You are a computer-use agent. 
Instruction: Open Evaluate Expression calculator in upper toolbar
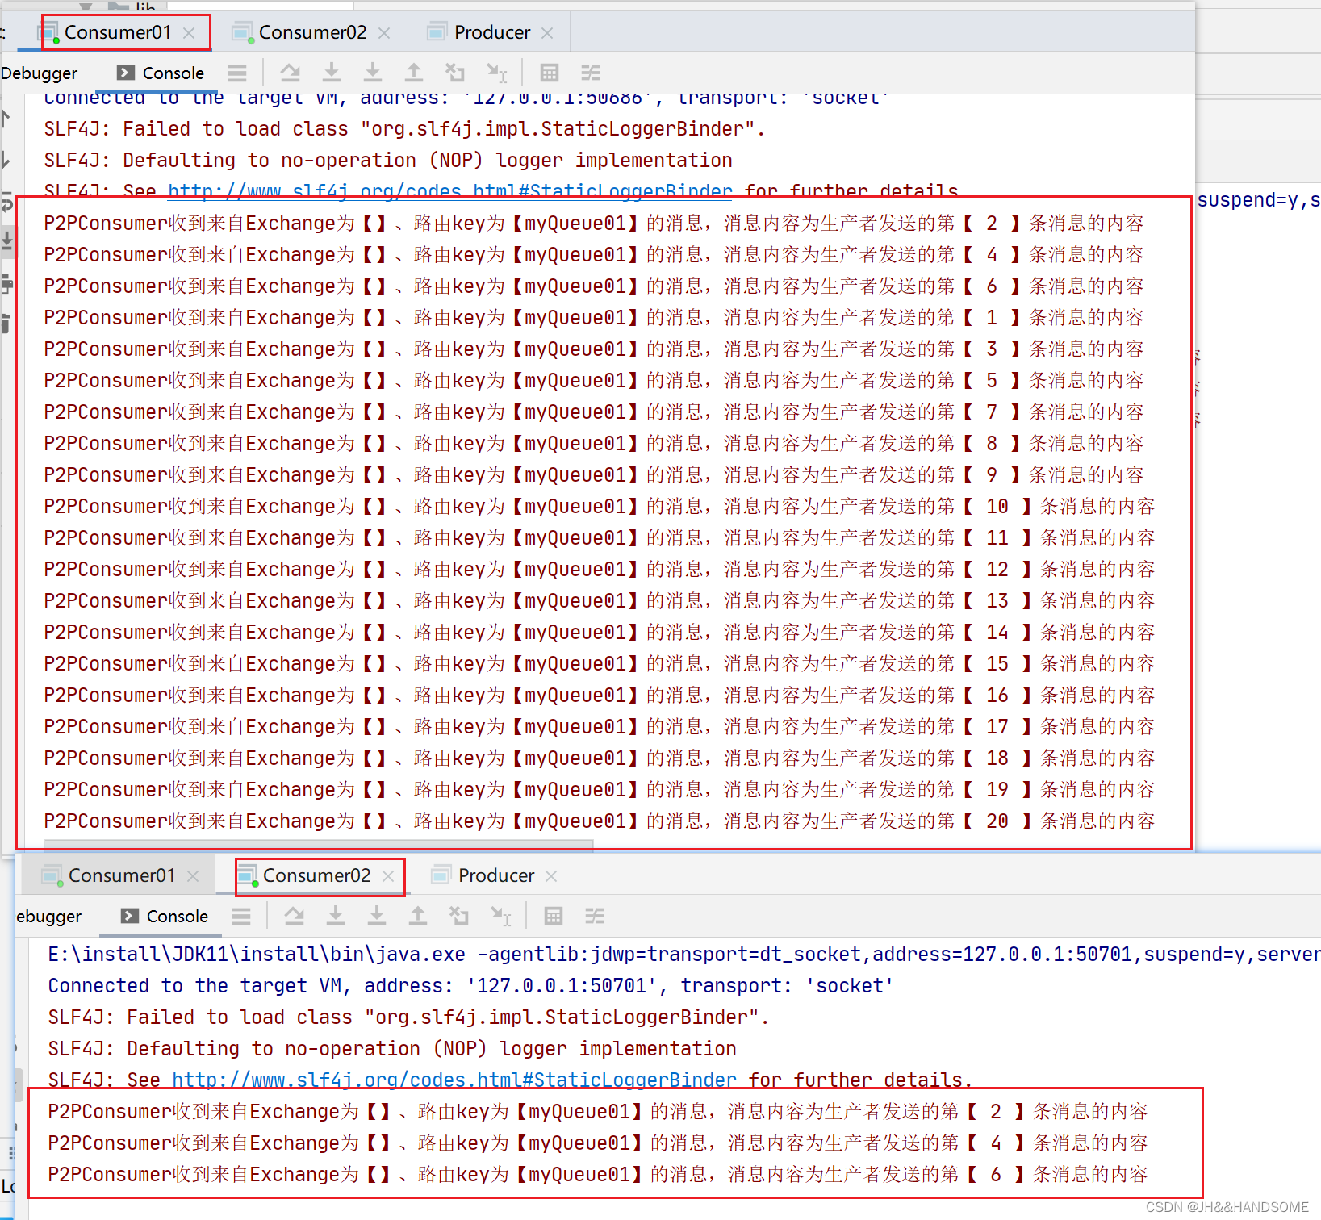[x=550, y=73]
